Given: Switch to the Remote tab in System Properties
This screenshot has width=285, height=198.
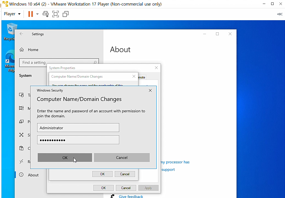Looking at the screenshot, I should click(x=142, y=77).
